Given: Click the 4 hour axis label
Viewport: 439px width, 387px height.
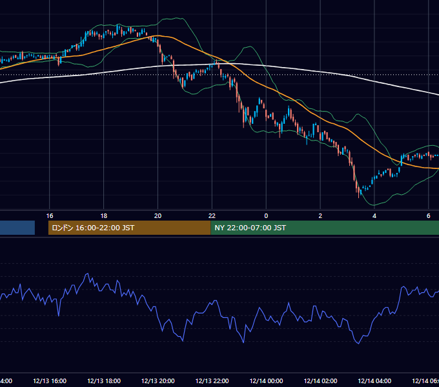Looking at the screenshot, I should pos(374,216).
